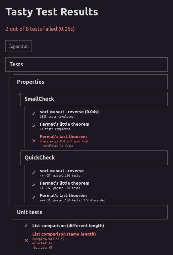Select the List comparison (different length) test title
The height and width of the screenshot is (255, 173).
pos(68,226)
